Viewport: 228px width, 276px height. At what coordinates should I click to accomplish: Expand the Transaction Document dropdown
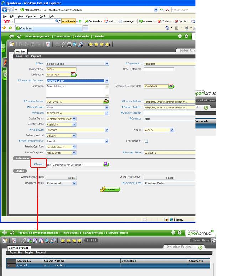[x=107, y=81]
